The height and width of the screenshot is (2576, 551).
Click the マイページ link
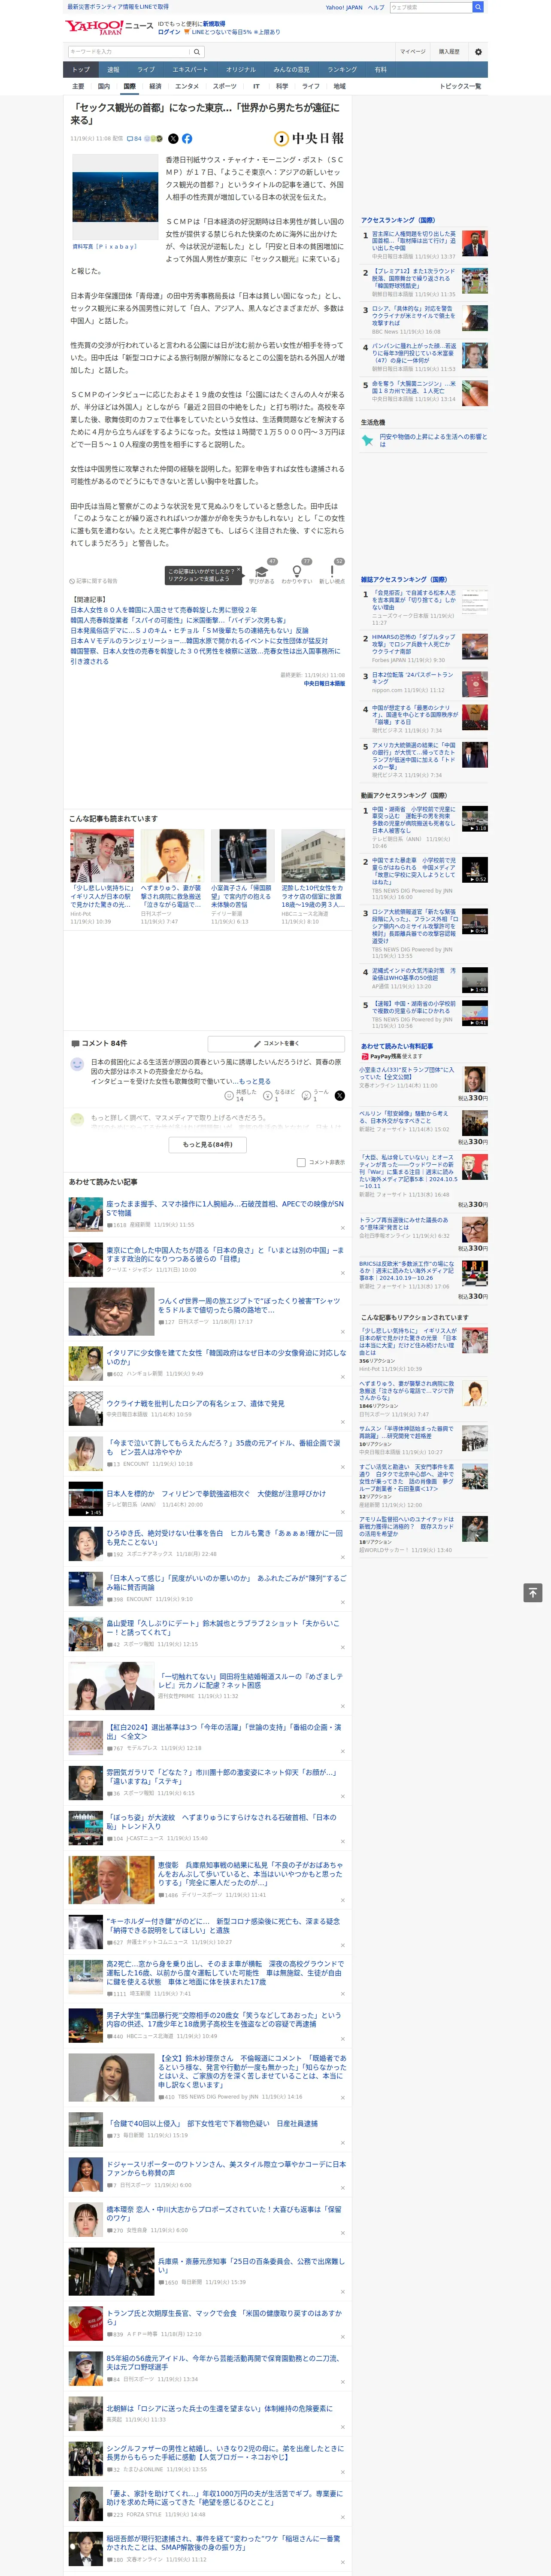(413, 51)
